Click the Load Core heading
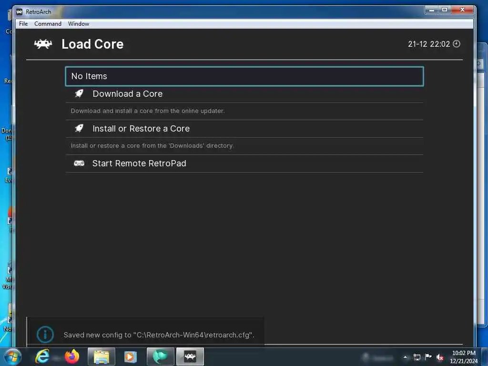Screen dimensions: 488x366 (92, 44)
